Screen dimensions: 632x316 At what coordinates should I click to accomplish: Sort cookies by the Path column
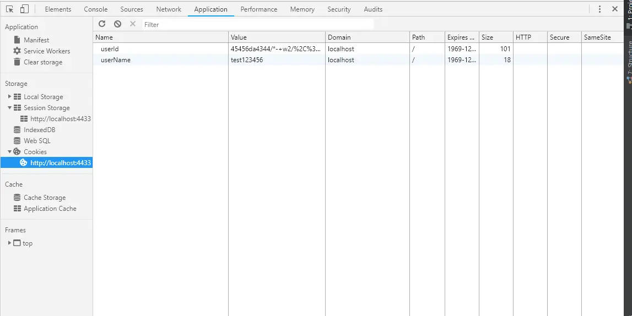click(x=427, y=37)
